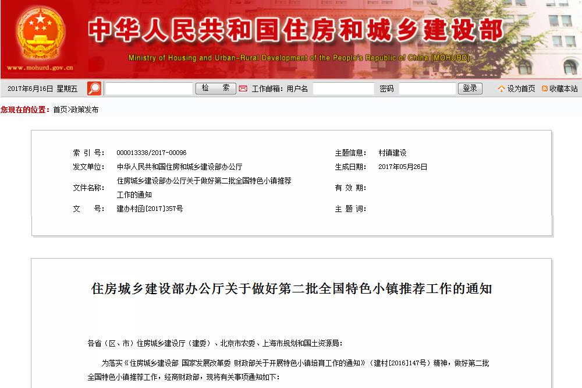The width and height of the screenshot is (582, 388).
Task: Click the English ministry name in banner
Action: click(x=299, y=58)
